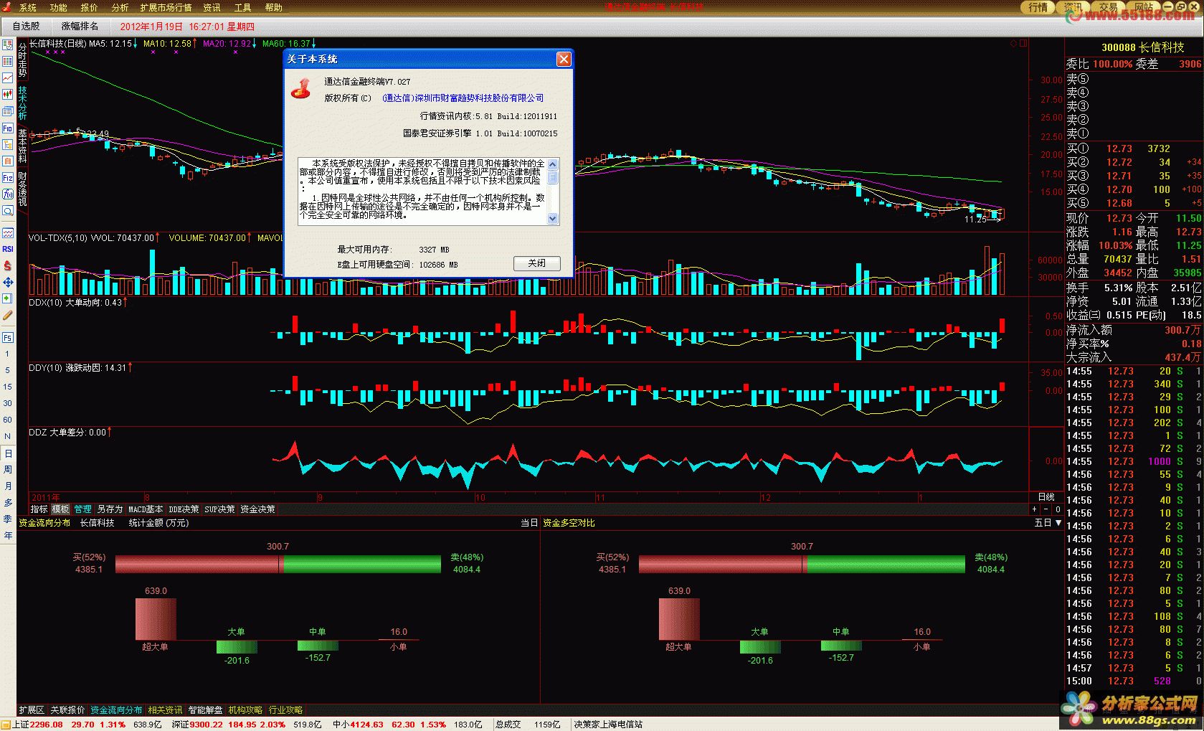Open the 日线 period label below chart
Image resolution: width=1204 pixels, height=731 pixels.
tap(1046, 496)
